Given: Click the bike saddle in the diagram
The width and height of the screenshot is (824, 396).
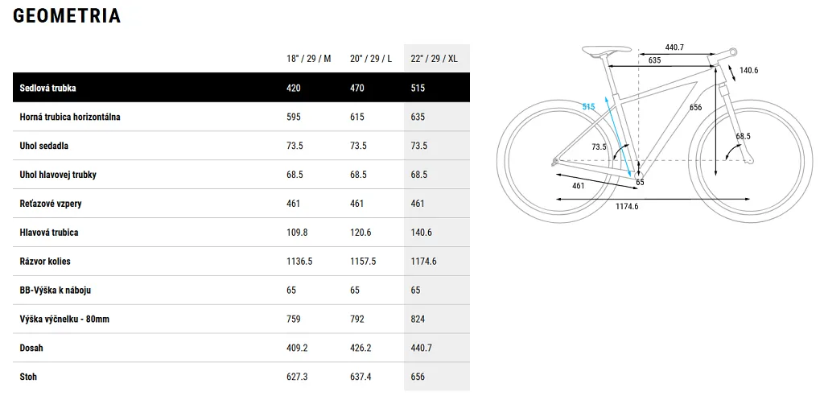Looking at the screenshot, I should [607, 49].
